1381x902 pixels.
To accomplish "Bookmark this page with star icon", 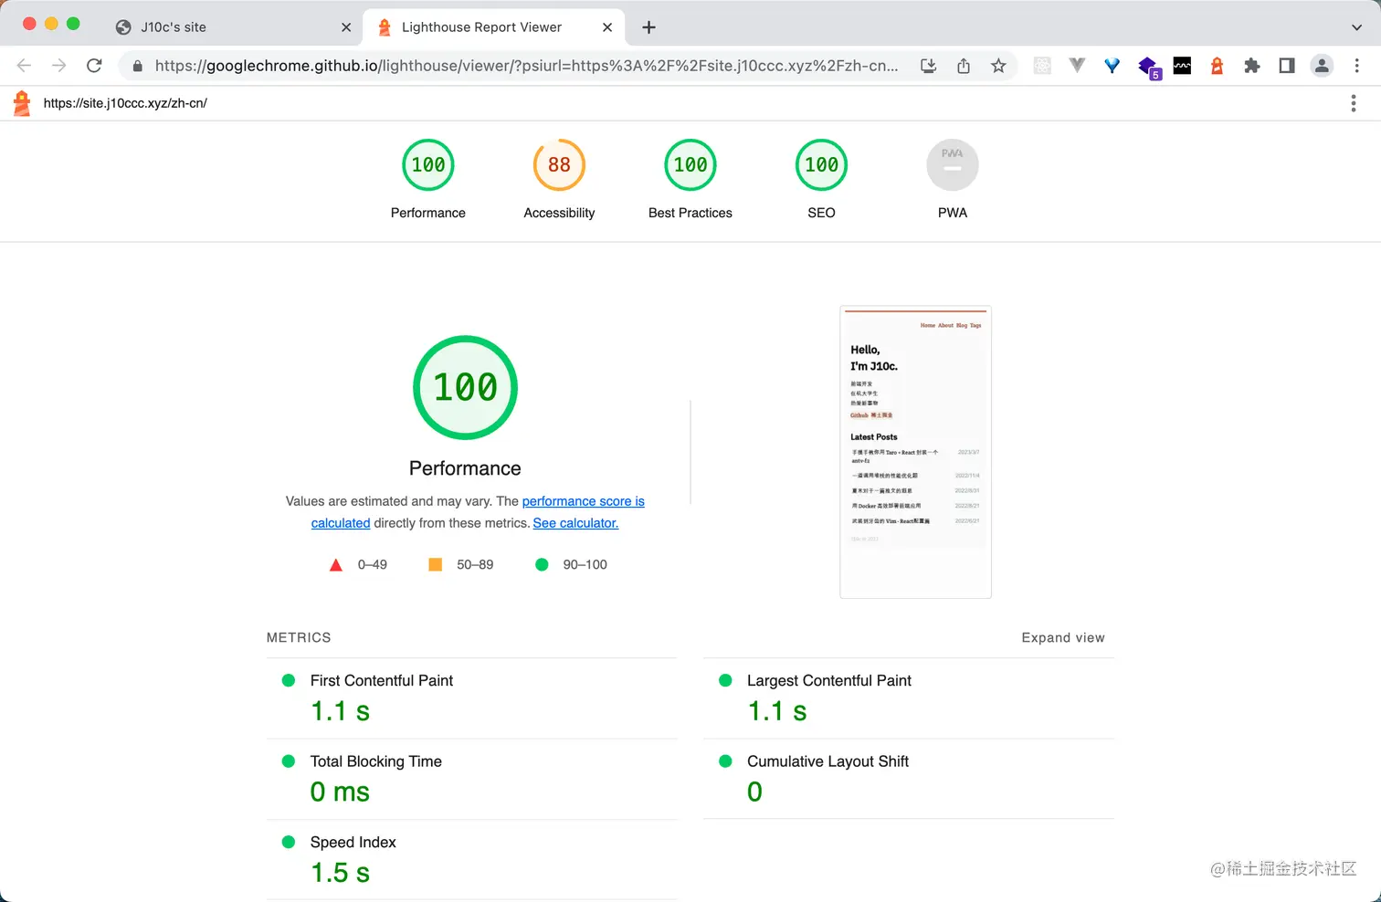I will [998, 66].
